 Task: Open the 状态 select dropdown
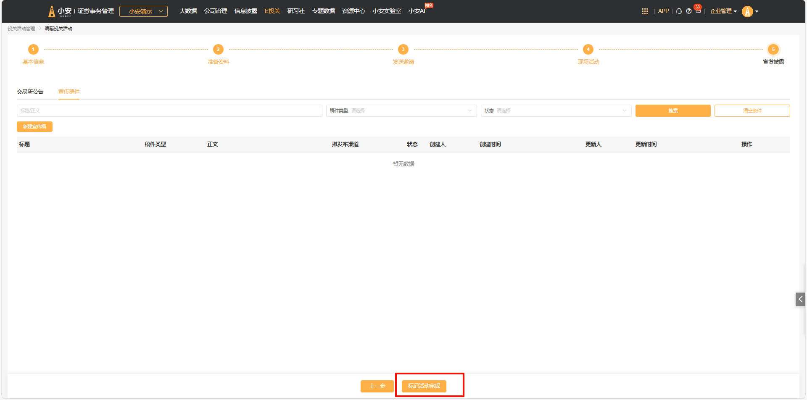(x=556, y=111)
